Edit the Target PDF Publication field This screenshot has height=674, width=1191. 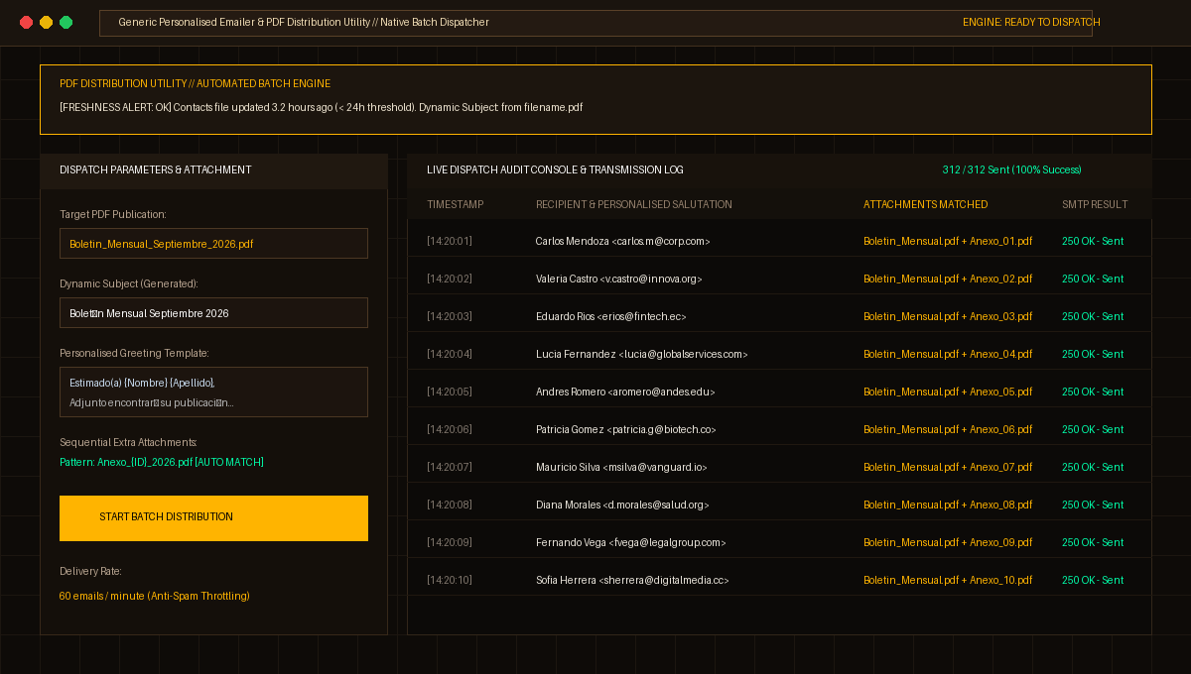click(213, 244)
